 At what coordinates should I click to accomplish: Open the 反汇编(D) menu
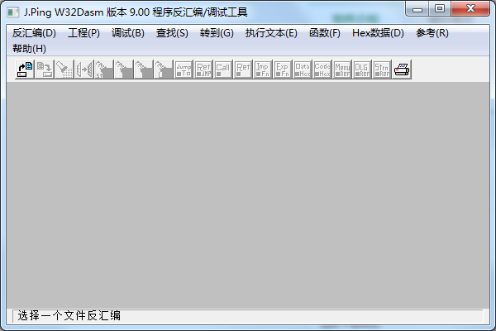(x=34, y=33)
